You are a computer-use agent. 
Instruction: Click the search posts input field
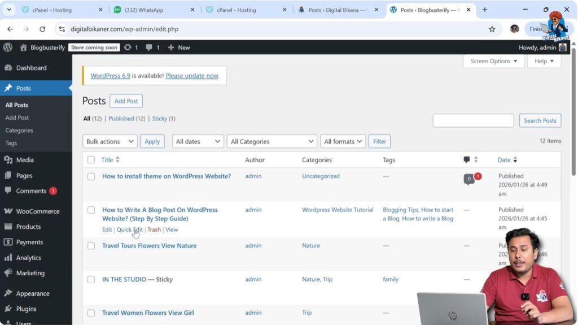point(474,120)
